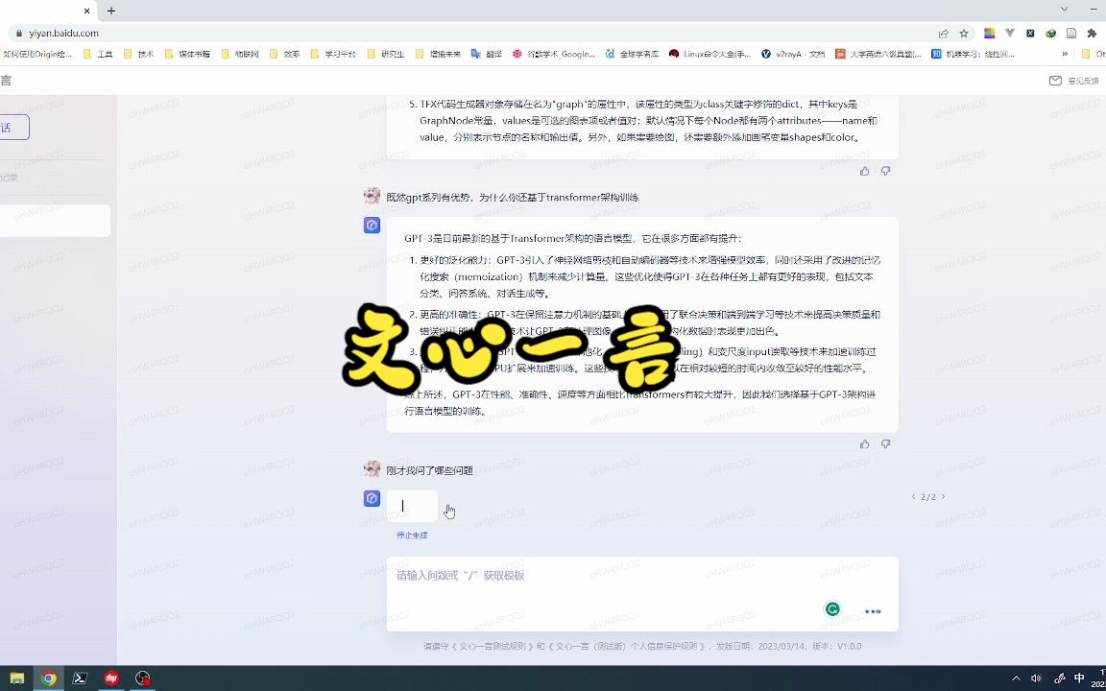Click the browser extensions puzzle icon
This screenshot has width=1106, height=691.
[1092, 33]
